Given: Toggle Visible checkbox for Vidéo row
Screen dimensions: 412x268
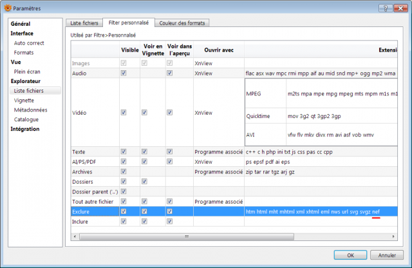Looking at the screenshot, I should pyautogui.click(x=124, y=112).
